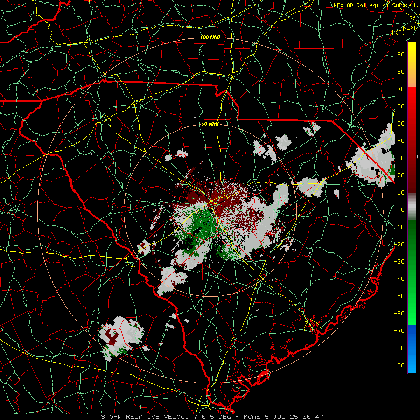Click the 20 label on velocity scale
This screenshot has height=420, width=420.
pyautogui.click(x=401, y=175)
